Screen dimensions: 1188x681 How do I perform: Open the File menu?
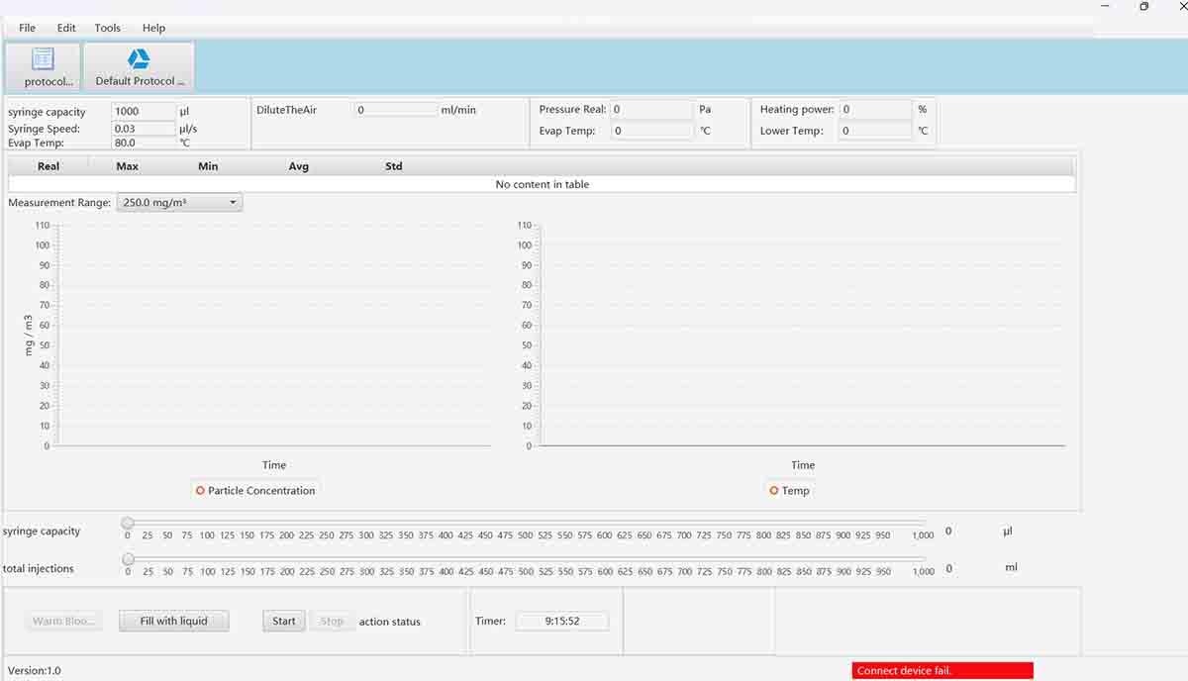[x=27, y=28]
